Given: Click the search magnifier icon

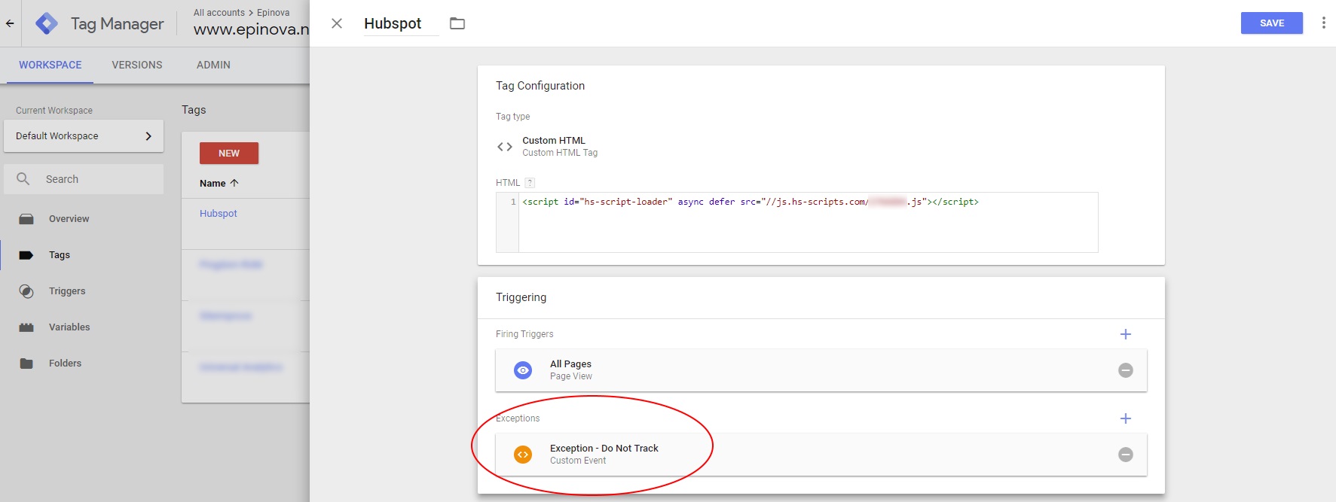Looking at the screenshot, I should pyautogui.click(x=23, y=179).
